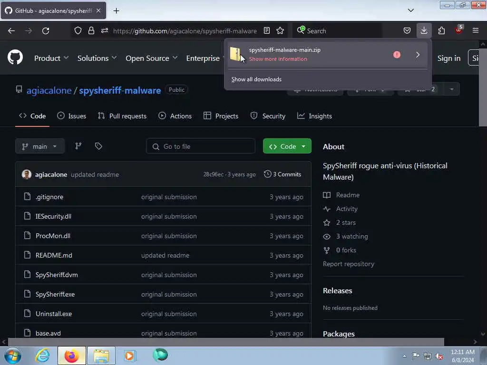Switch to the Issues tab

coord(71,116)
